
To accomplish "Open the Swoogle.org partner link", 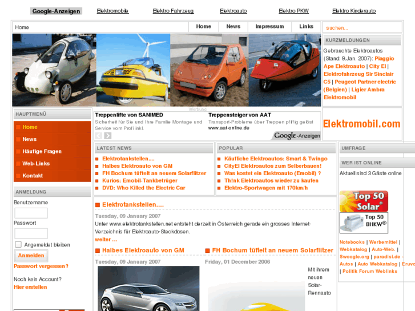I will click(x=354, y=257).
